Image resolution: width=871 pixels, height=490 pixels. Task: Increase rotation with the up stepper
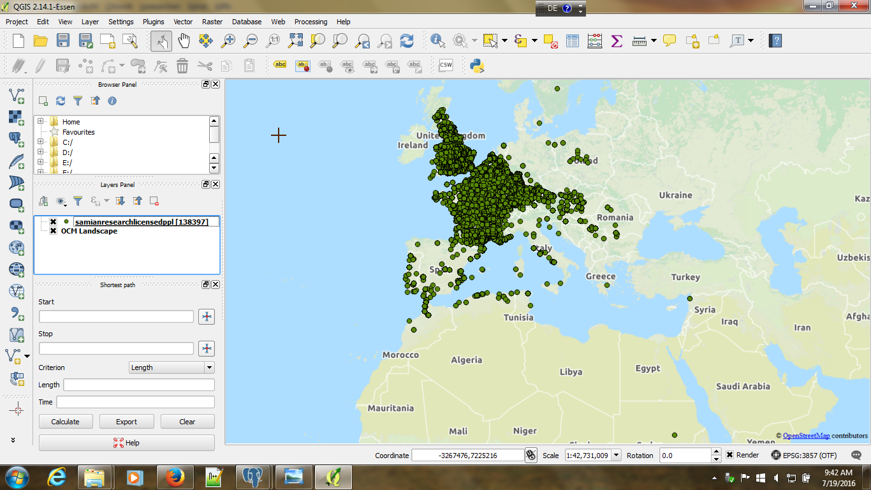(717, 452)
